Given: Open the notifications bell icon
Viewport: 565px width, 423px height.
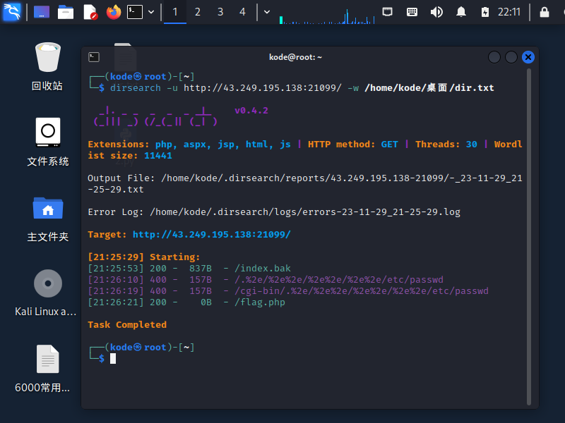Looking at the screenshot, I should click(461, 12).
